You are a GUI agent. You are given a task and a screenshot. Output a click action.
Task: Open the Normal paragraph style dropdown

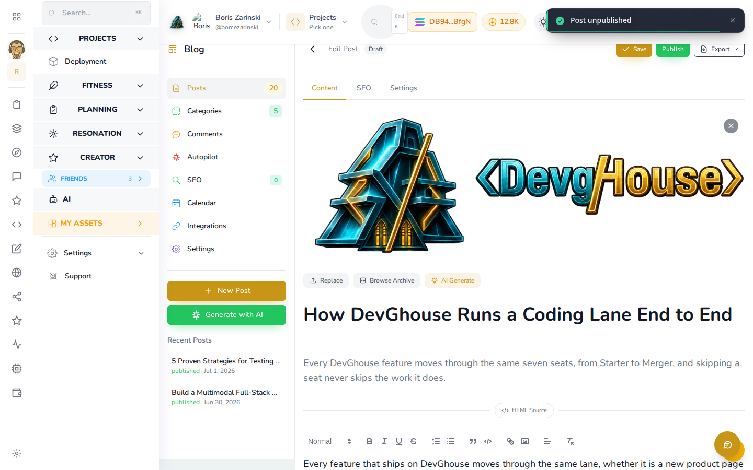tap(329, 441)
